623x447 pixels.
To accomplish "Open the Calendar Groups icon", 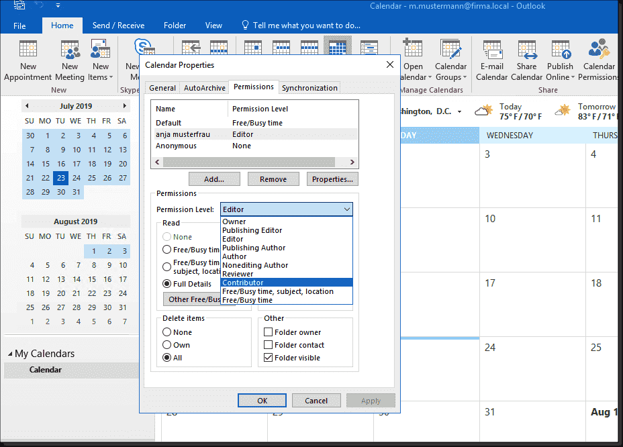I will tap(451, 49).
